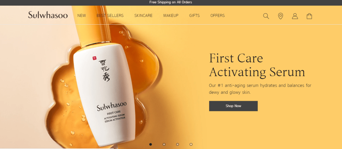Image resolution: width=342 pixels, height=149 pixels.
Task: Switch to the second carousel dot
Action: click(164, 144)
